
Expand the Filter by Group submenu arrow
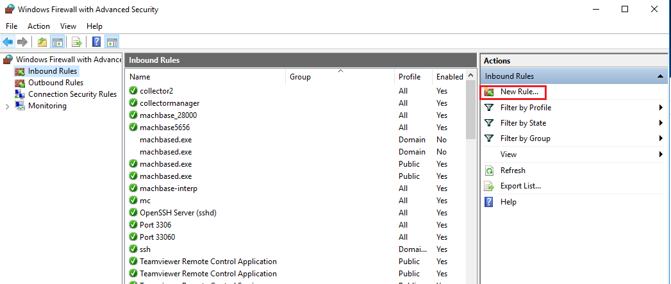[660, 138]
